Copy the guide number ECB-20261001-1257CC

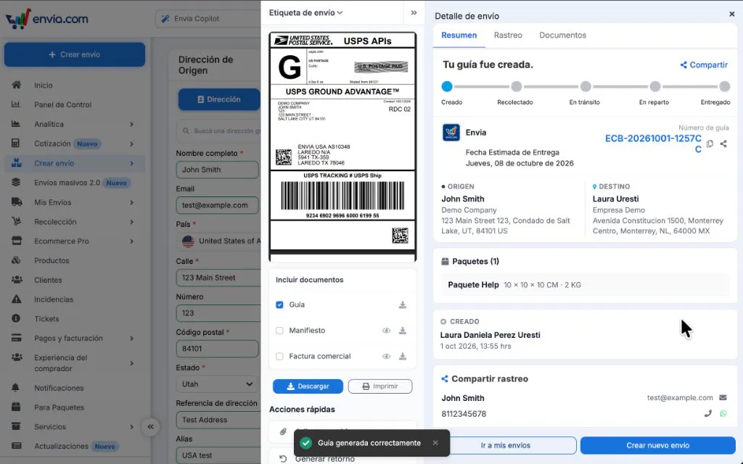pyautogui.click(x=710, y=144)
